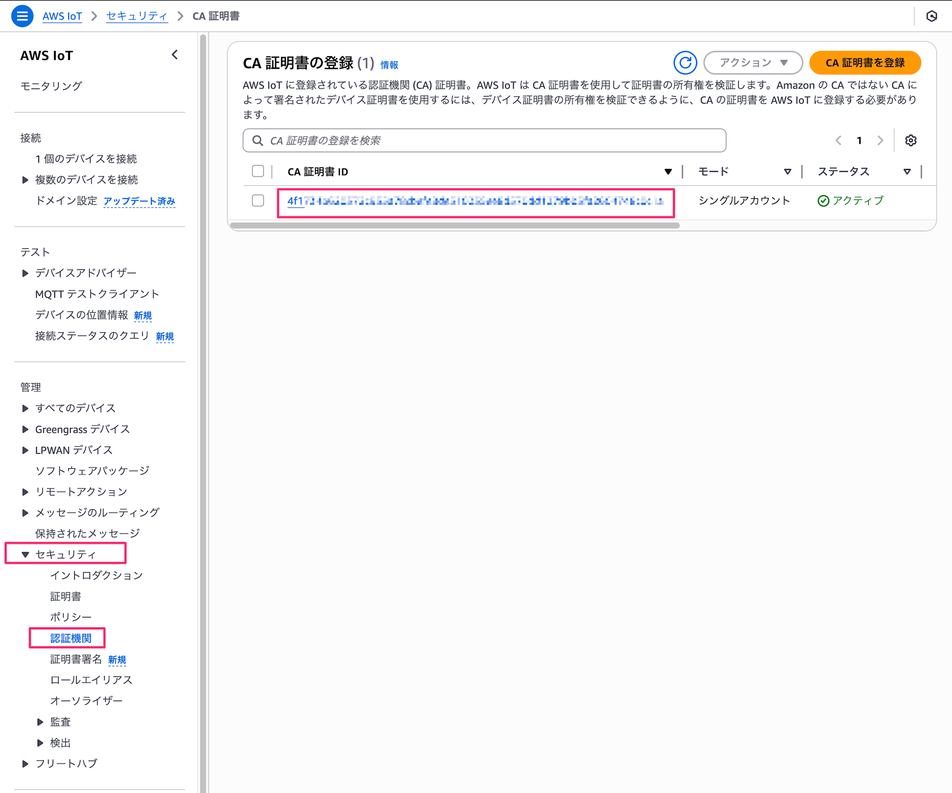Go to previous page of results

838,140
